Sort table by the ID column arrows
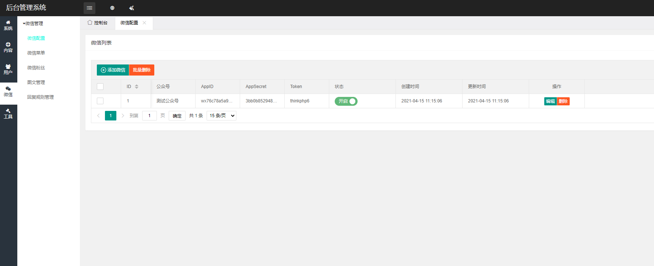This screenshot has height=266, width=654. 137,87
